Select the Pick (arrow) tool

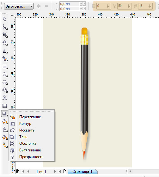click(x=4, y=19)
